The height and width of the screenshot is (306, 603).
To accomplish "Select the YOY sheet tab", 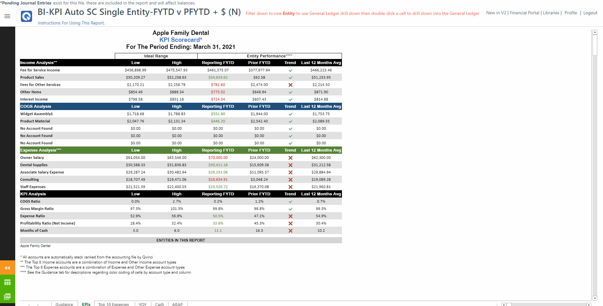I will point(143,304).
